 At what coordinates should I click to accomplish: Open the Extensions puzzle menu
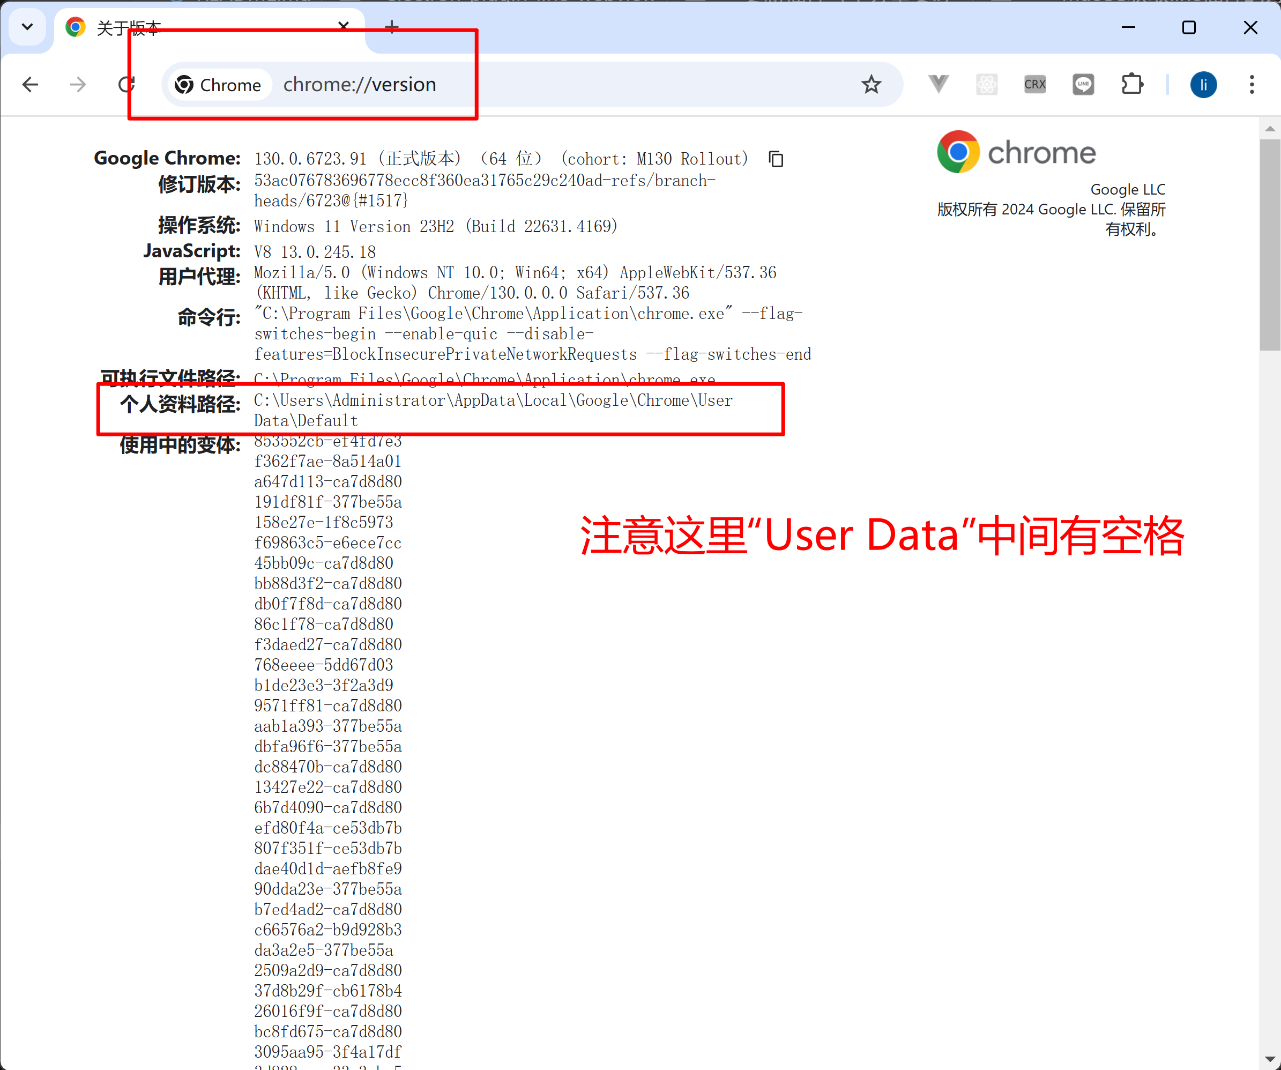coord(1132,84)
